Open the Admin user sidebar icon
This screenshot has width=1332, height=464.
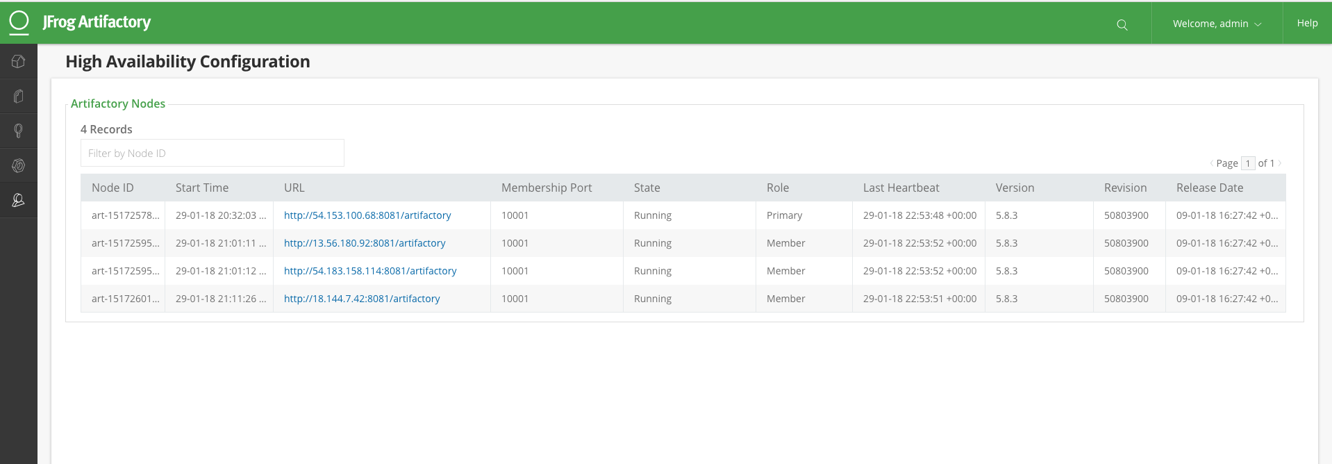pos(19,200)
